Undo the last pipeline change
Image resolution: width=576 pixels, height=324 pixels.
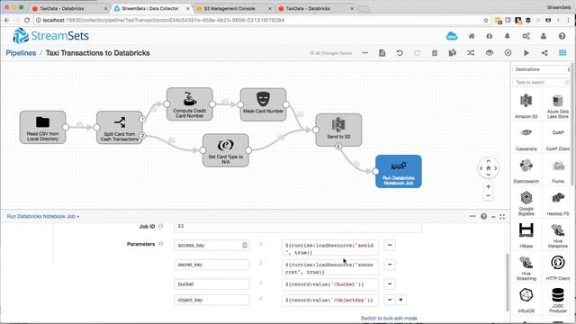(x=400, y=53)
